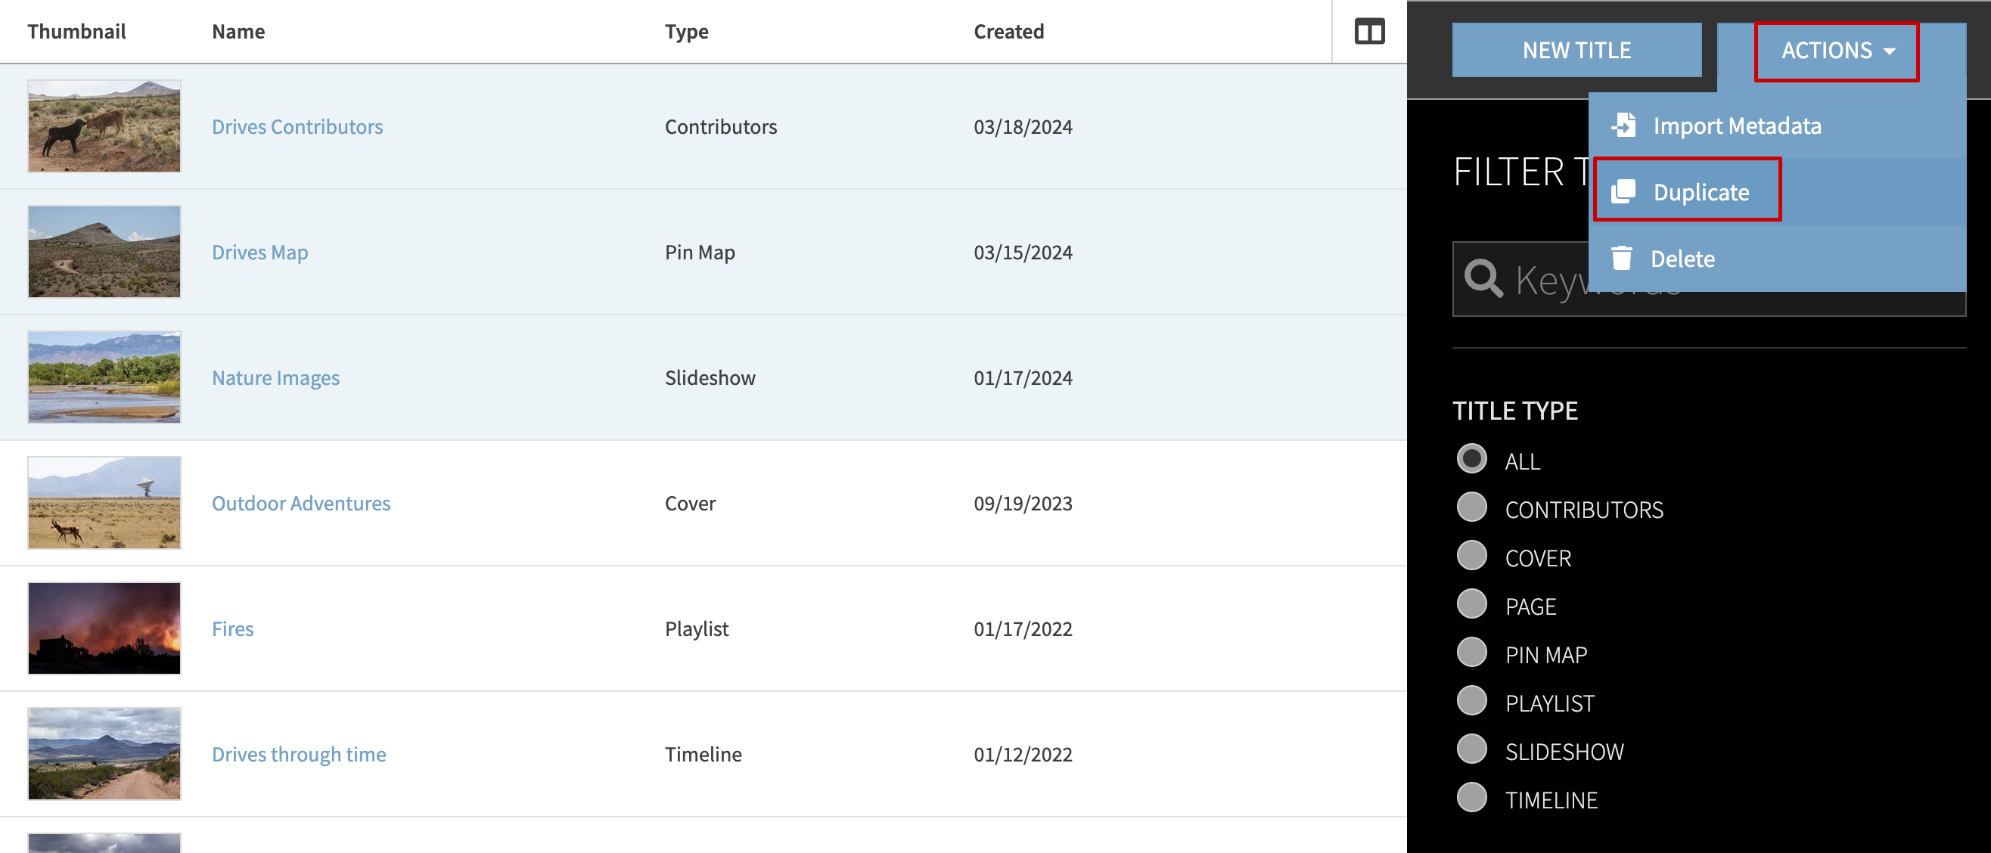This screenshot has height=853, width=1991.
Task: Choose the TIMELINE title type
Action: pyautogui.click(x=1471, y=797)
